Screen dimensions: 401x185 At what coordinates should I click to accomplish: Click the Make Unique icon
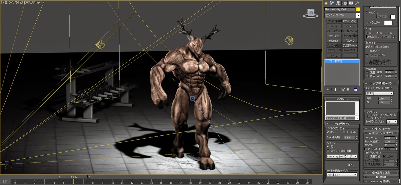[x=343, y=89]
